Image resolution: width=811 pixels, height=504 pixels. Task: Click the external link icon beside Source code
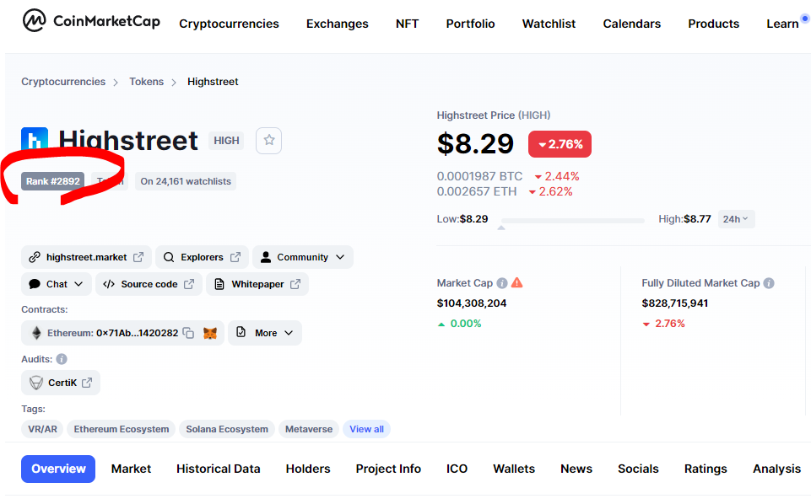189,284
